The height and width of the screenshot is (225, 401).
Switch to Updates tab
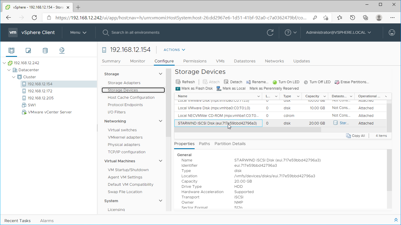301,61
